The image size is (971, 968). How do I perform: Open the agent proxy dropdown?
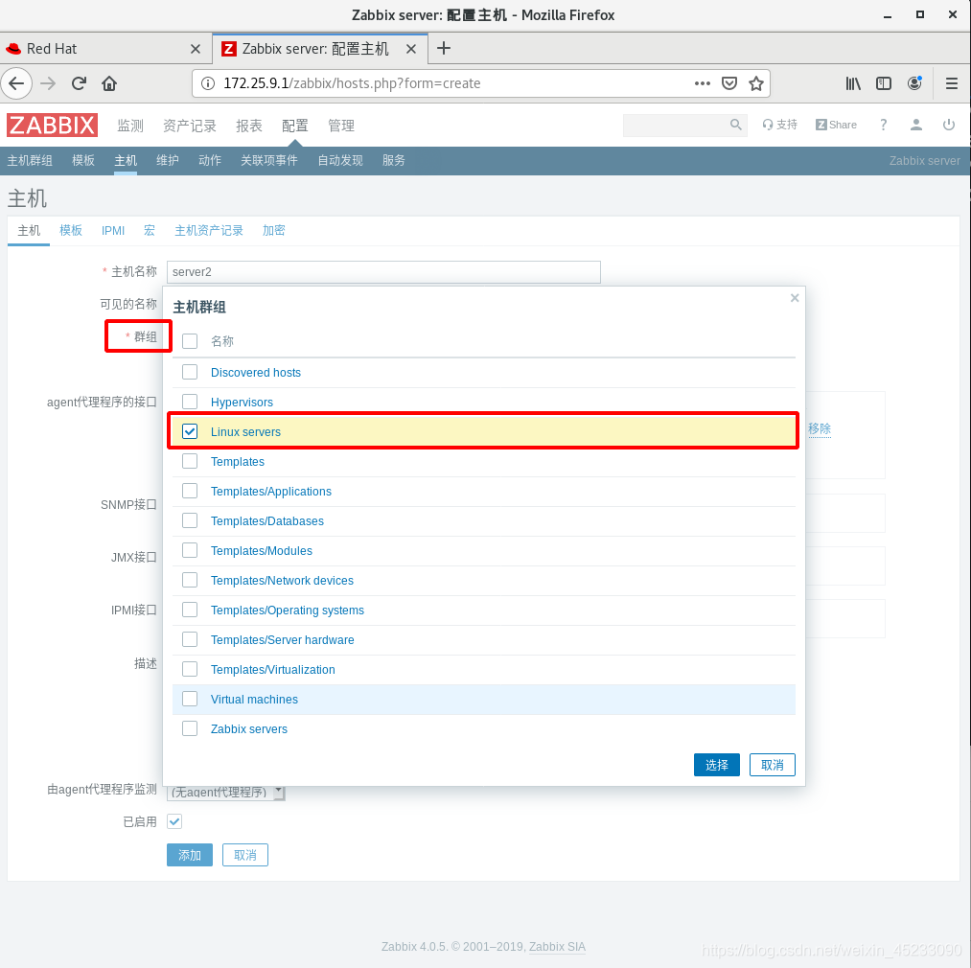pos(226,792)
